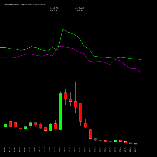Click the tall green candle on 31 Dec
This screenshot has width=157, height=157.
click(61, 111)
